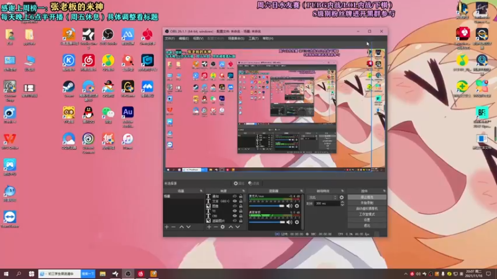Viewport: 497px width, 279px height.
Task: Open OBS Settings from Controls panel
Action: pyautogui.click(x=367, y=220)
